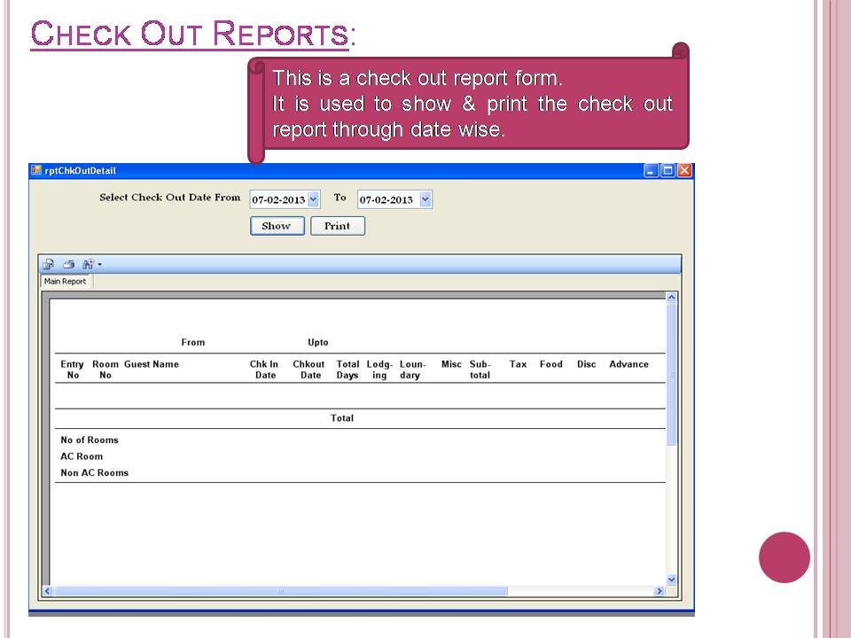Image resolution: width=851 pixels, height=638 pixels.
Task: Click the 'Tax' column header
Action: [519, 364]
